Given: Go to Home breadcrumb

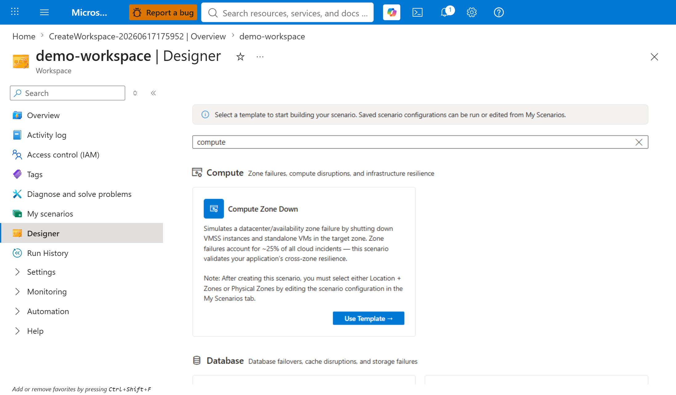Looking at the screenshot, I should [24, 36].
